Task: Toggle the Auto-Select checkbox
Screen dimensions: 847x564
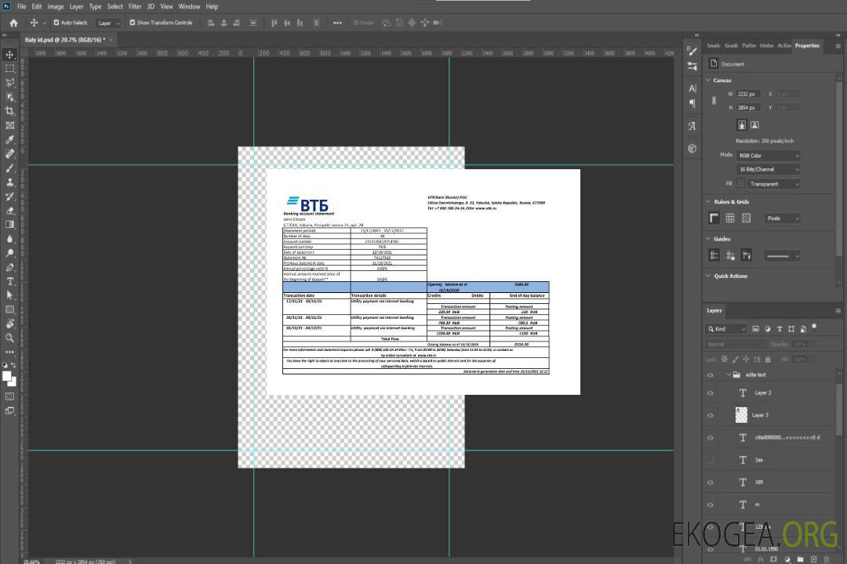Action: coord(56,23)
